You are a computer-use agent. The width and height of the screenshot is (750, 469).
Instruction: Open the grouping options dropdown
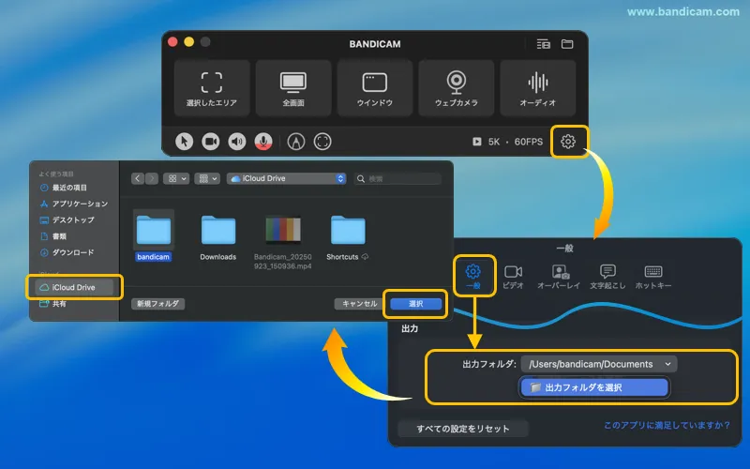pos(207,178)
